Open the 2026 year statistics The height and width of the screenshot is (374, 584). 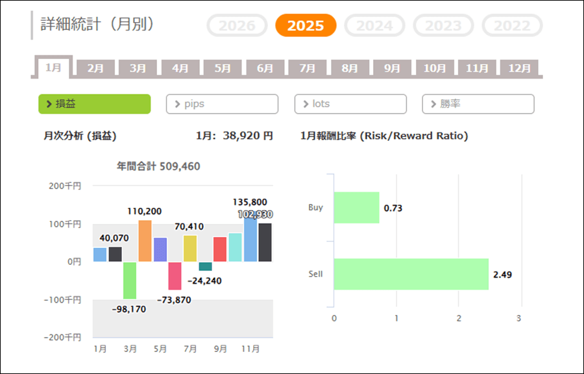coord(237,26)
